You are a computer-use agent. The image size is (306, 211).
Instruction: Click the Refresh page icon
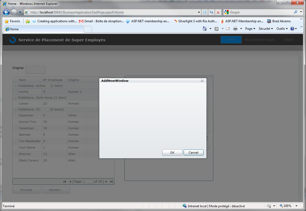coord(211,12)
